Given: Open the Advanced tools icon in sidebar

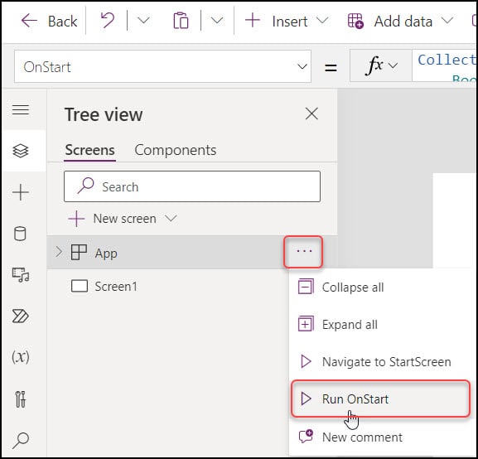Looking at the screenshot, I should tap(21, 399).
